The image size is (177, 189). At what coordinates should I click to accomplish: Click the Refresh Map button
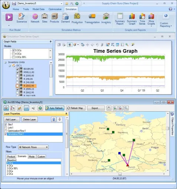pos(76,108)
